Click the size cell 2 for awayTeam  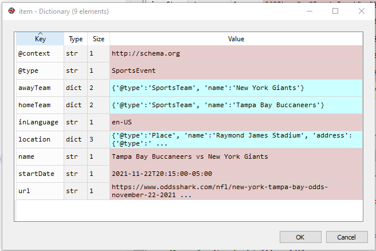pyautogui.click(x=99, y=88)
